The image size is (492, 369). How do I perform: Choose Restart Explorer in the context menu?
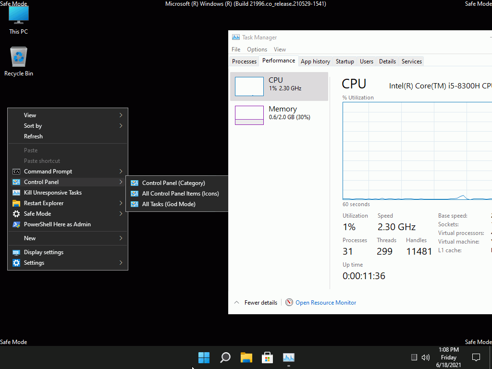click(67, 203)
